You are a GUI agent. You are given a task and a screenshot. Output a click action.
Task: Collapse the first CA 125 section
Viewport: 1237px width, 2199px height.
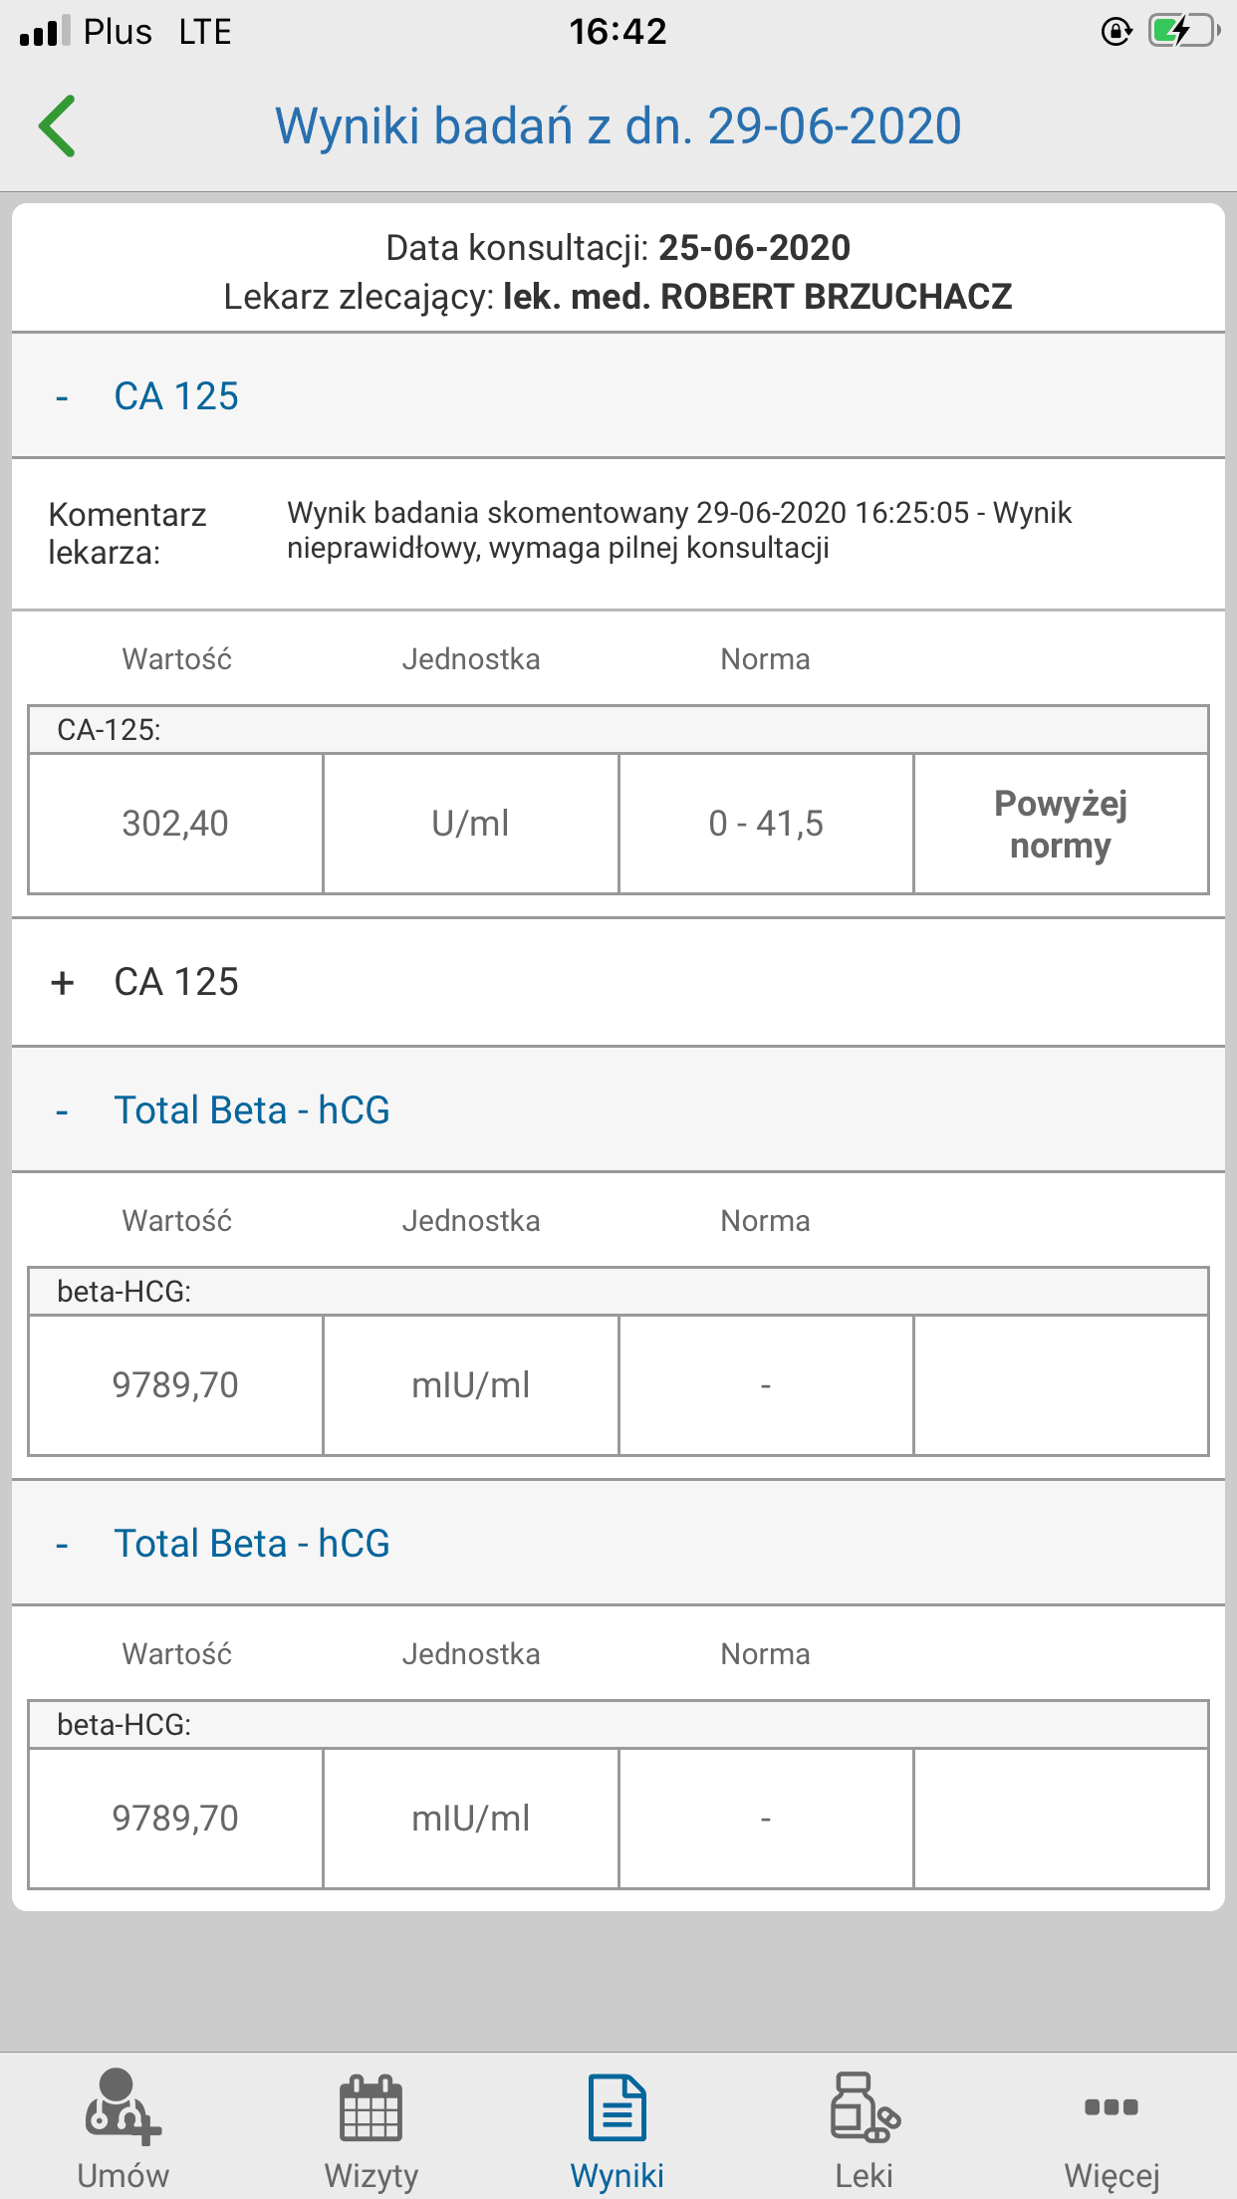click(618, 395)
